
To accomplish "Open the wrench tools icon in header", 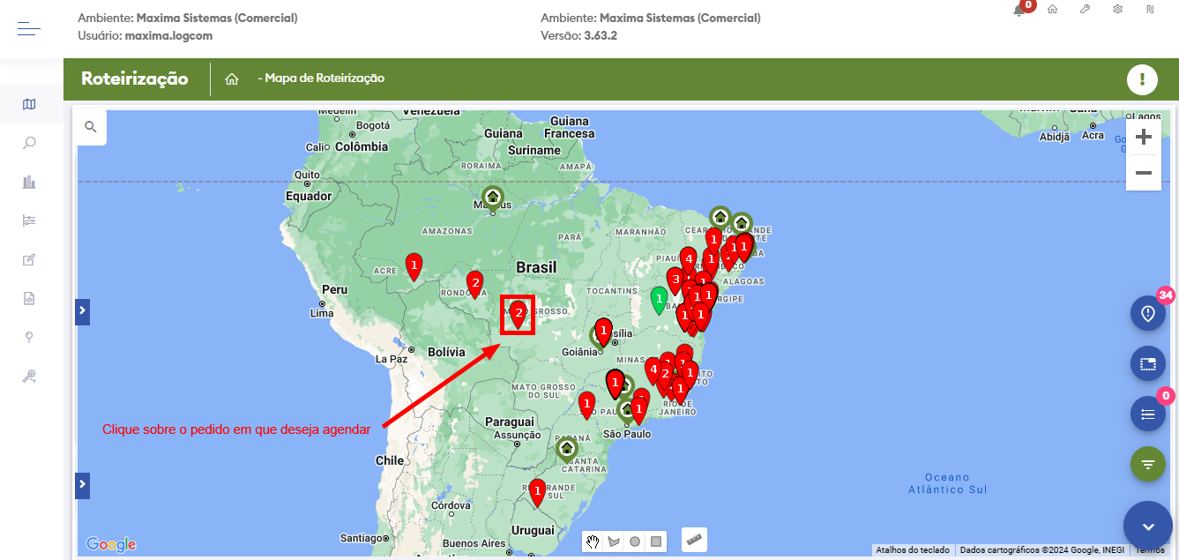I will (1085, 9).
